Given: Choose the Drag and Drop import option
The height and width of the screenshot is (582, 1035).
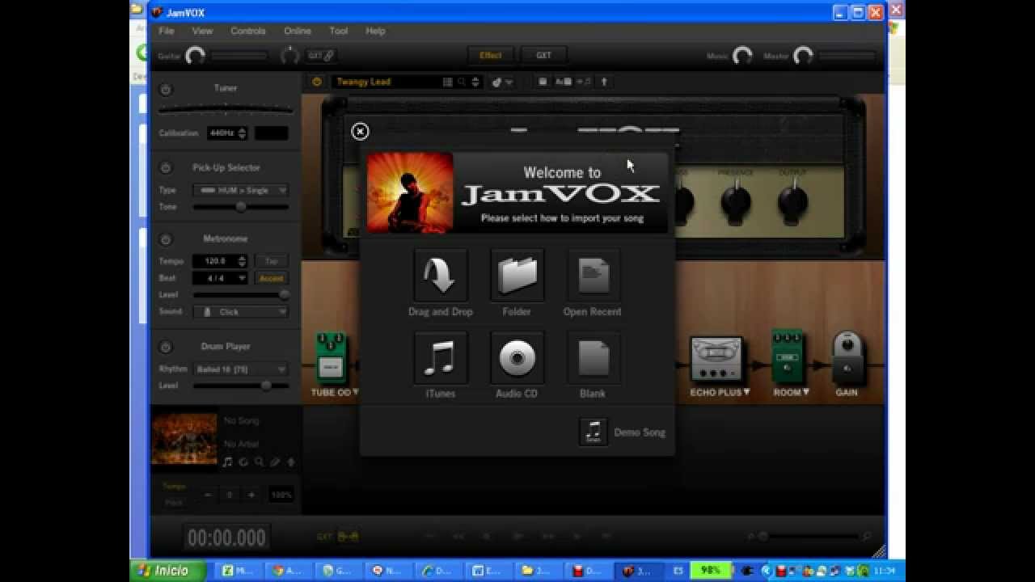Looking at the screenshot, I should (x=441, y=276).
